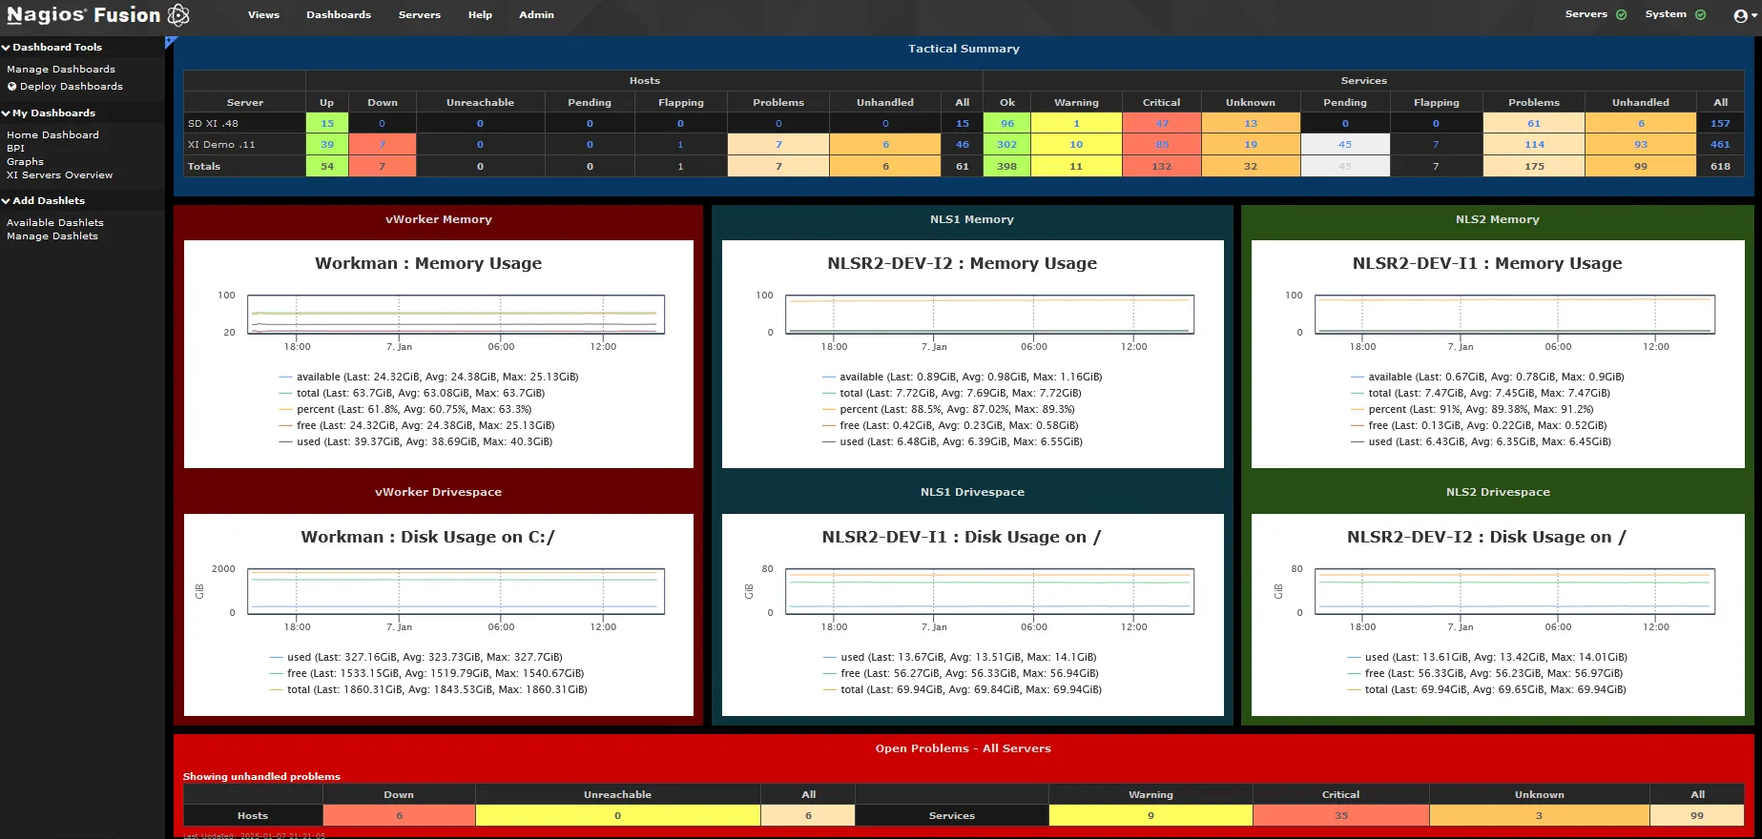
Task: Open the Manage Dashboards link
Action: (x=61, y=69)
